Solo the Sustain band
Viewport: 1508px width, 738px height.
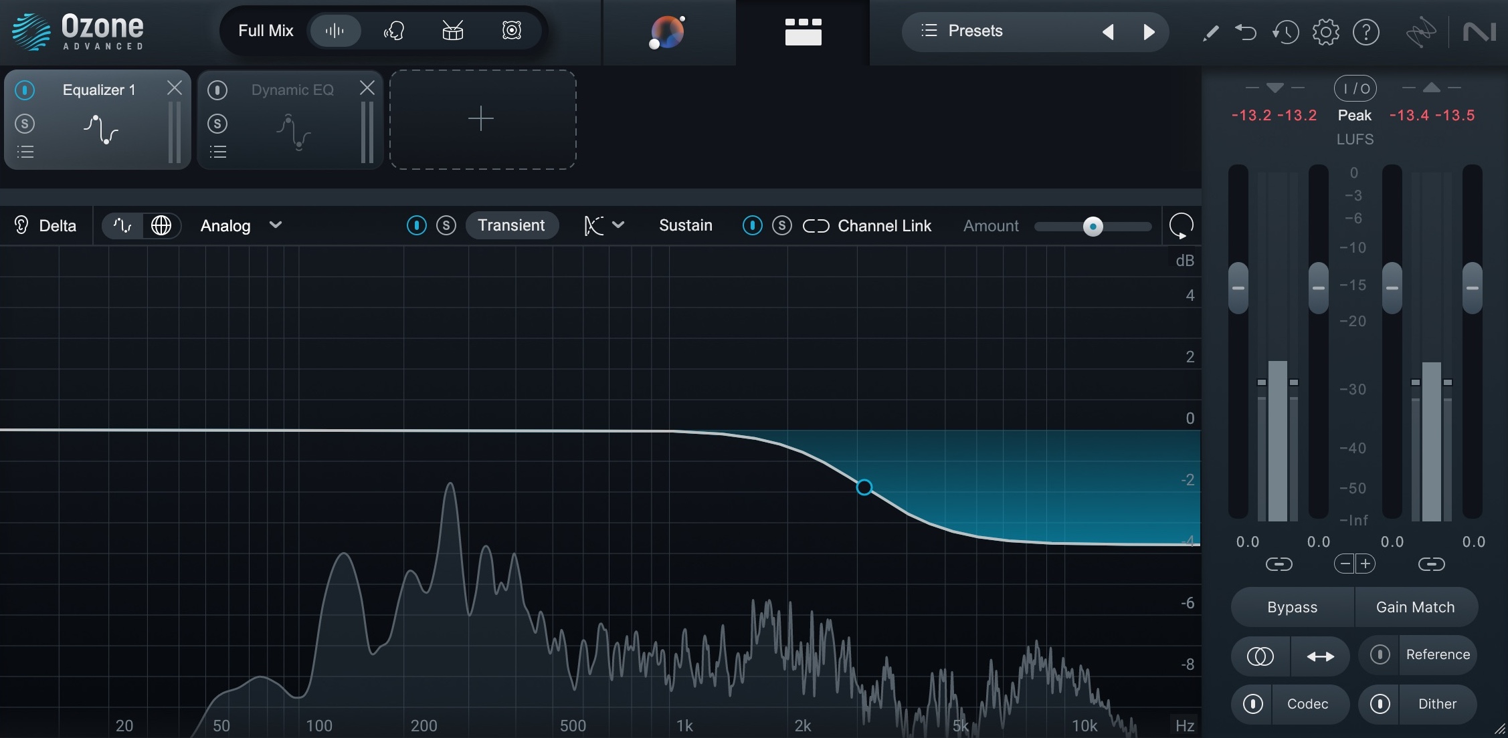[x=782, y=225]
